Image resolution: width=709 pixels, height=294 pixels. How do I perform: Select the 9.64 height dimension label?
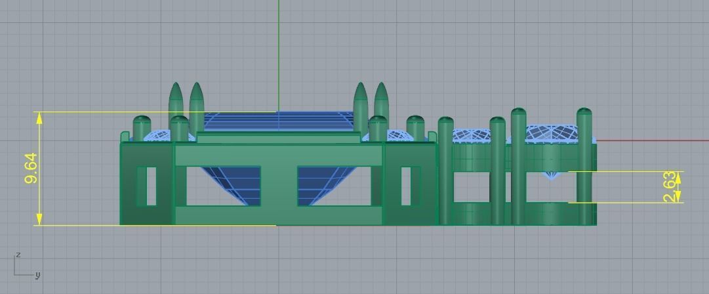click(x=31, y=168)
